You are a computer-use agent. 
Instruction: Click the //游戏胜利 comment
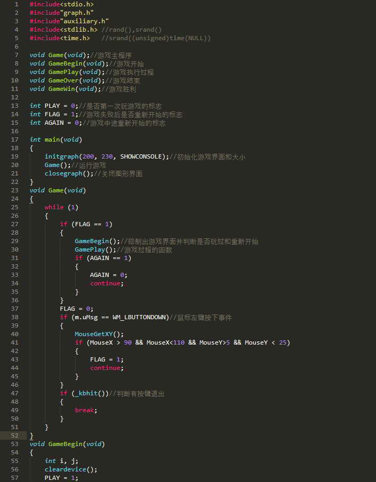(x=119, y=89)
